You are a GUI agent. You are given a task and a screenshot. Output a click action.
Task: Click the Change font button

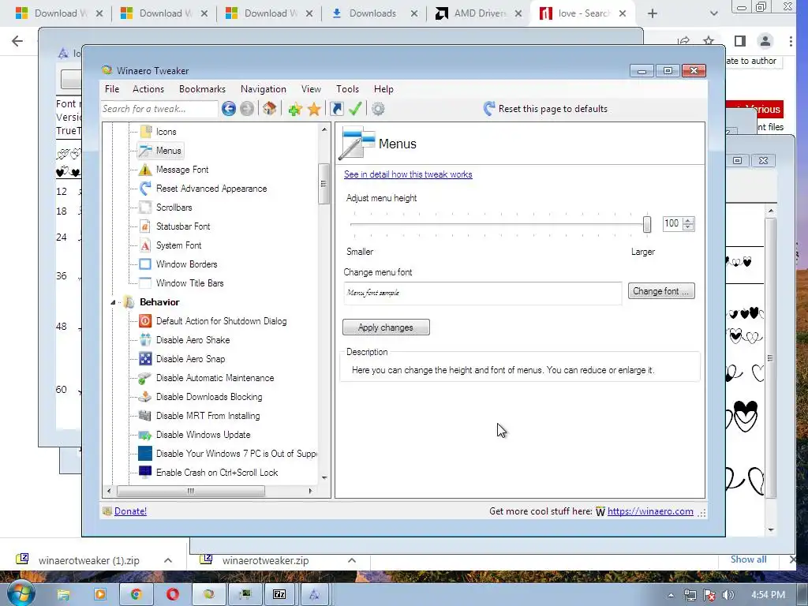661,291
